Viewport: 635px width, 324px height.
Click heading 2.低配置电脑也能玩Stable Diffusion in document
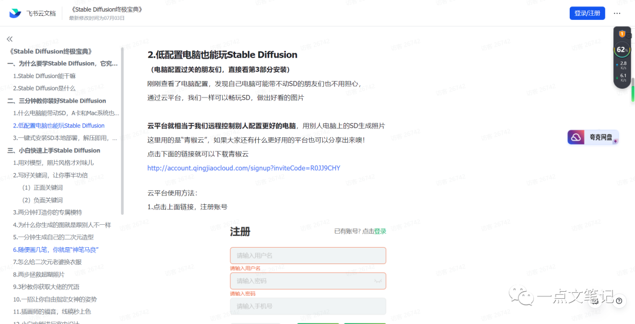click(222, 55)
